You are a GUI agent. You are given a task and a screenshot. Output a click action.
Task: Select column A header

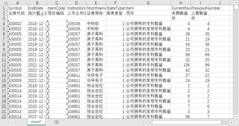(17, 3)
